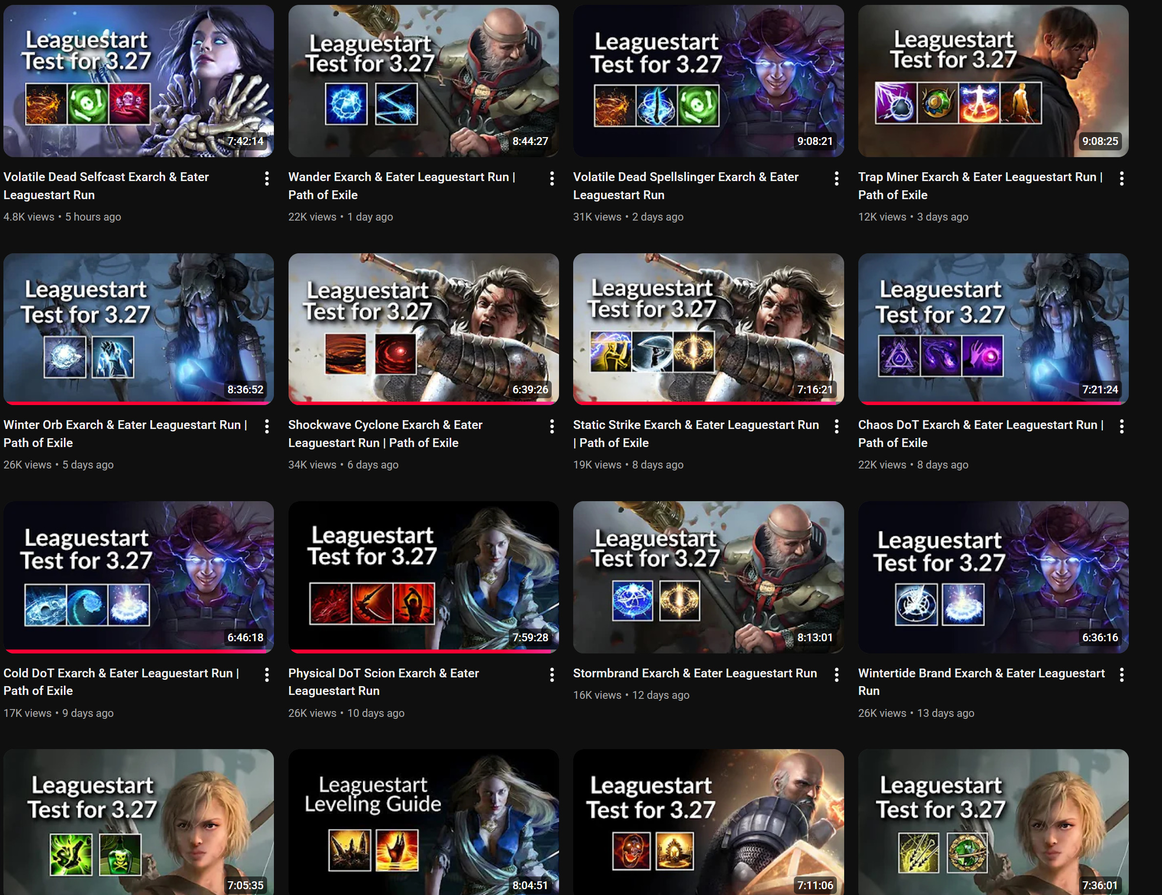Open more options for Static Strike video
Viewport: 1162px width, 895px height.
click(836, 427)
